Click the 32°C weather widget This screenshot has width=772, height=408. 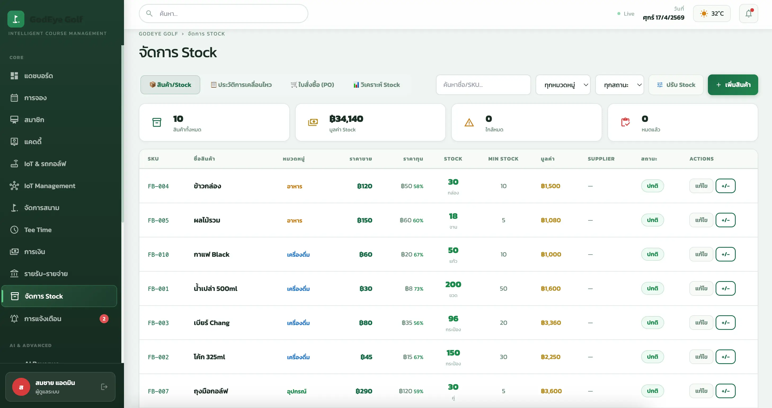(x=712, y=14)
